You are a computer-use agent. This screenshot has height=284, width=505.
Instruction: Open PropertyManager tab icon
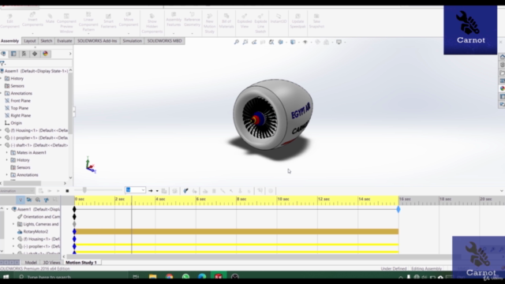[x=13, y=54]
